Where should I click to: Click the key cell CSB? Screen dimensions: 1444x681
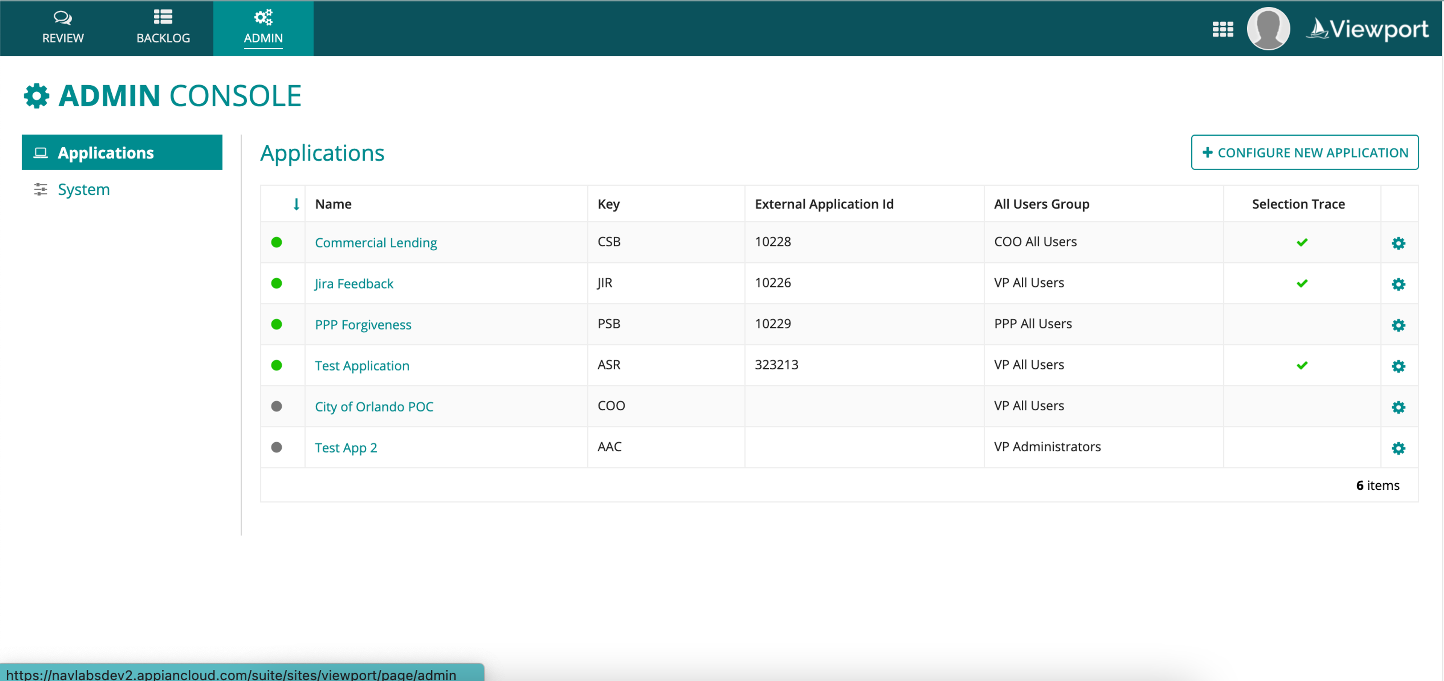coord(609,241)
